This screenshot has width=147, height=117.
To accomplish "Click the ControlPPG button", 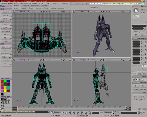I will click(94, 7).
